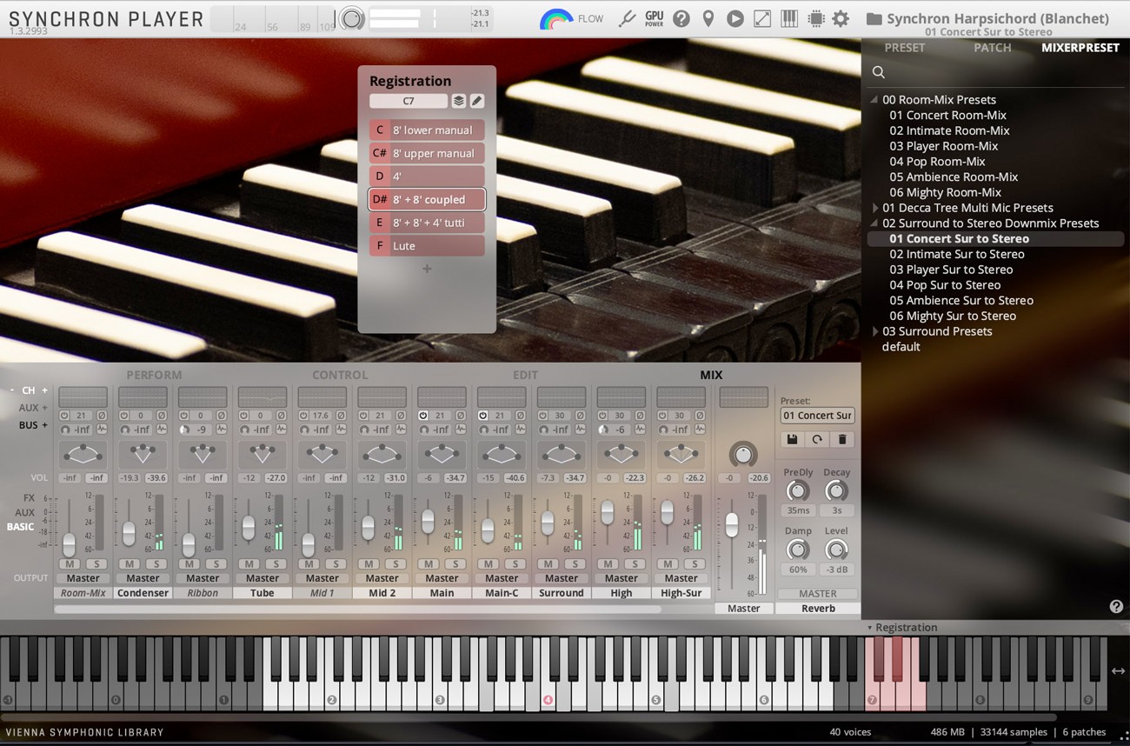Select the 8' + 8' + 4' tutti registration
1130x746 pixels.
[427, 223]
